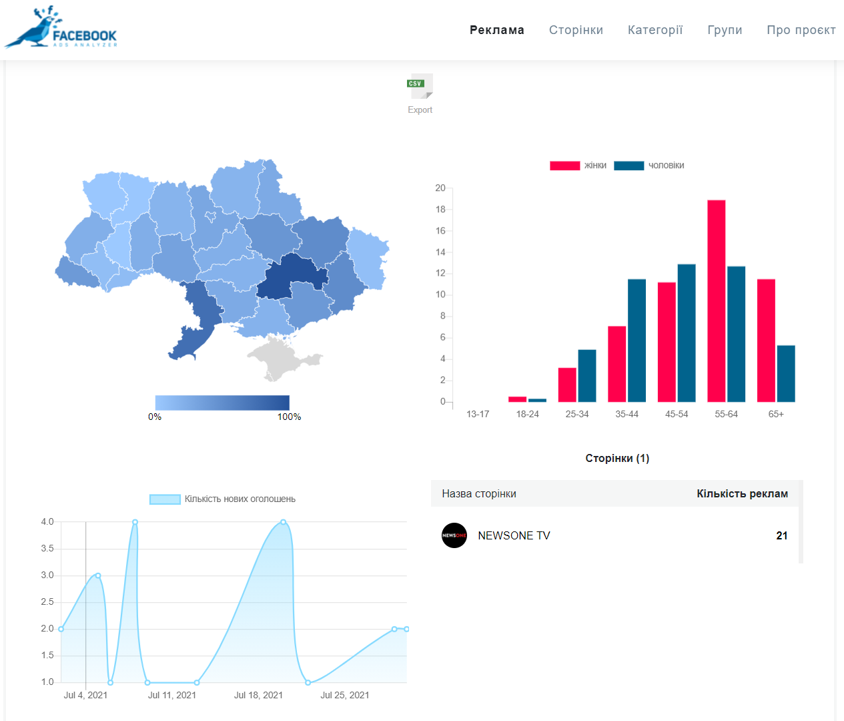The image size is (844, 721).
Task: Open the Про проєкт page
Action: 801,30
